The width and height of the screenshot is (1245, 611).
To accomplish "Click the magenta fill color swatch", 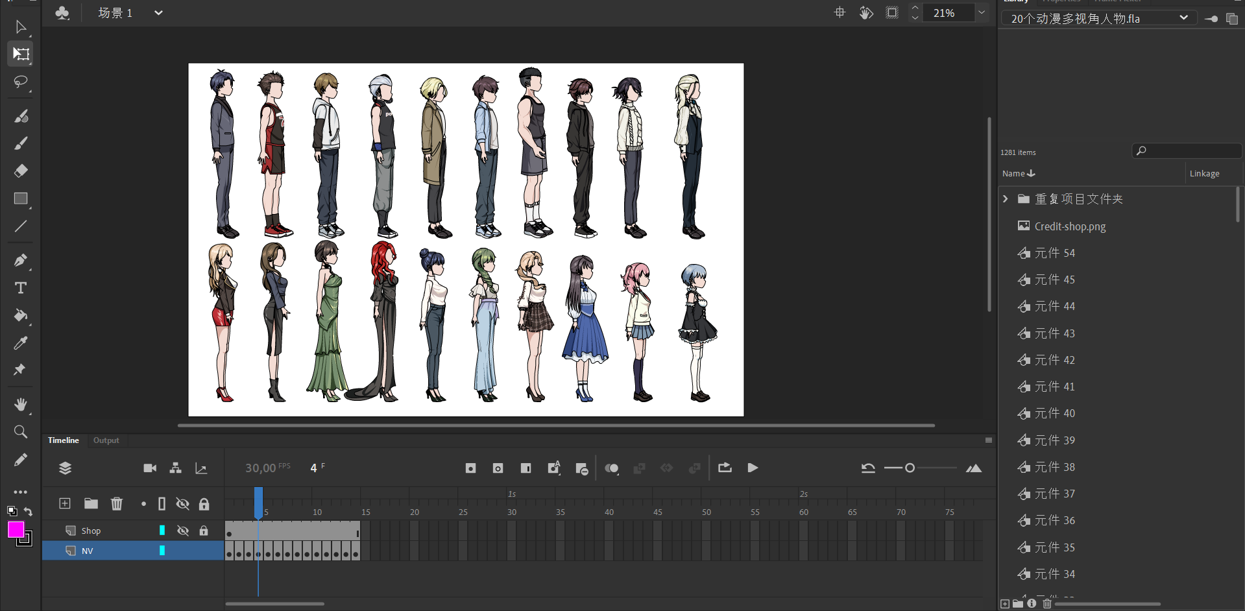I will tap(16, 529).
